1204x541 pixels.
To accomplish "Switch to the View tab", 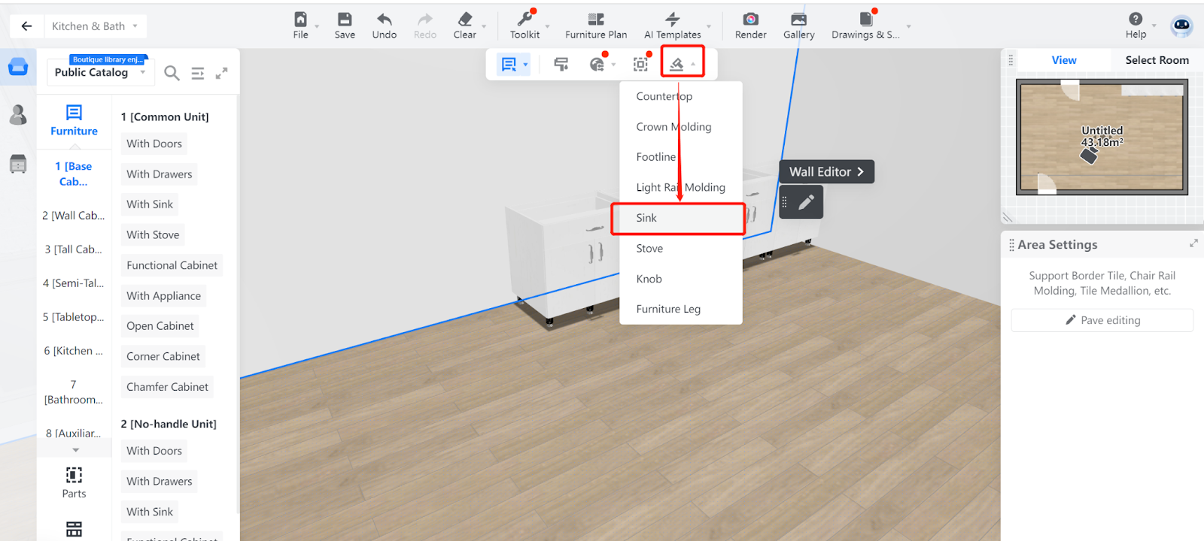I will pos(1063,60).
